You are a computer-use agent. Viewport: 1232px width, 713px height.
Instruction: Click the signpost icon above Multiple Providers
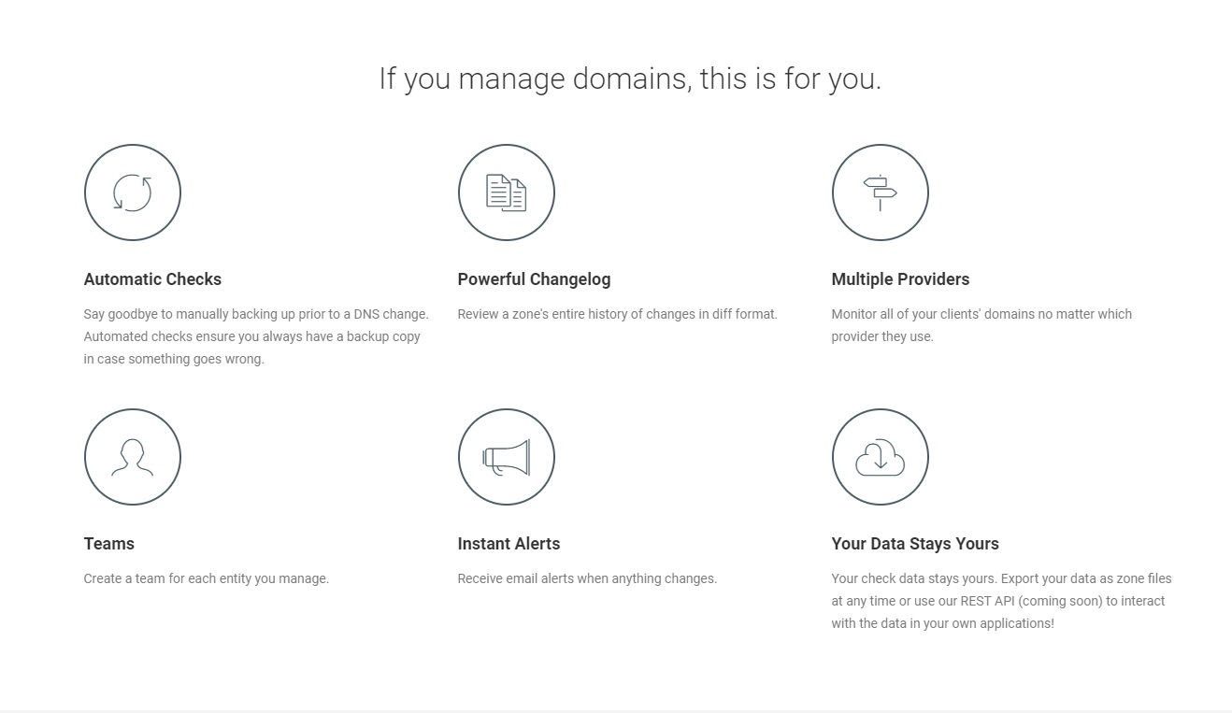coord(880,193)
